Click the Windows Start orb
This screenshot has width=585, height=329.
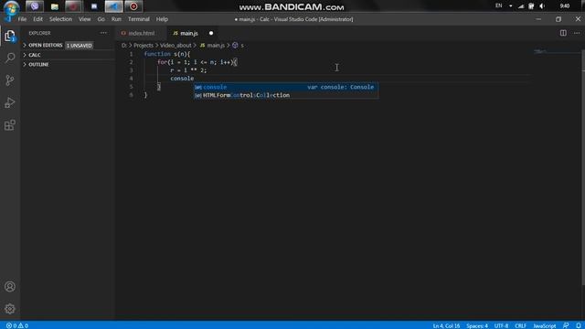(11, 7)
